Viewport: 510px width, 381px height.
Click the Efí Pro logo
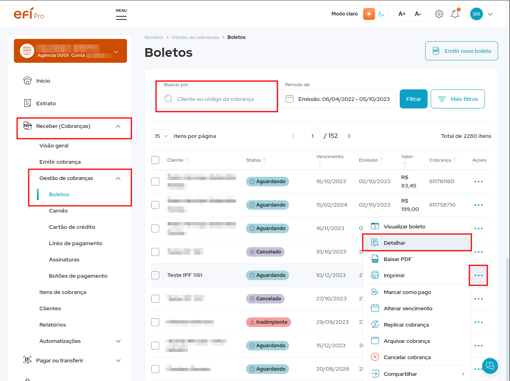[29, 14]
